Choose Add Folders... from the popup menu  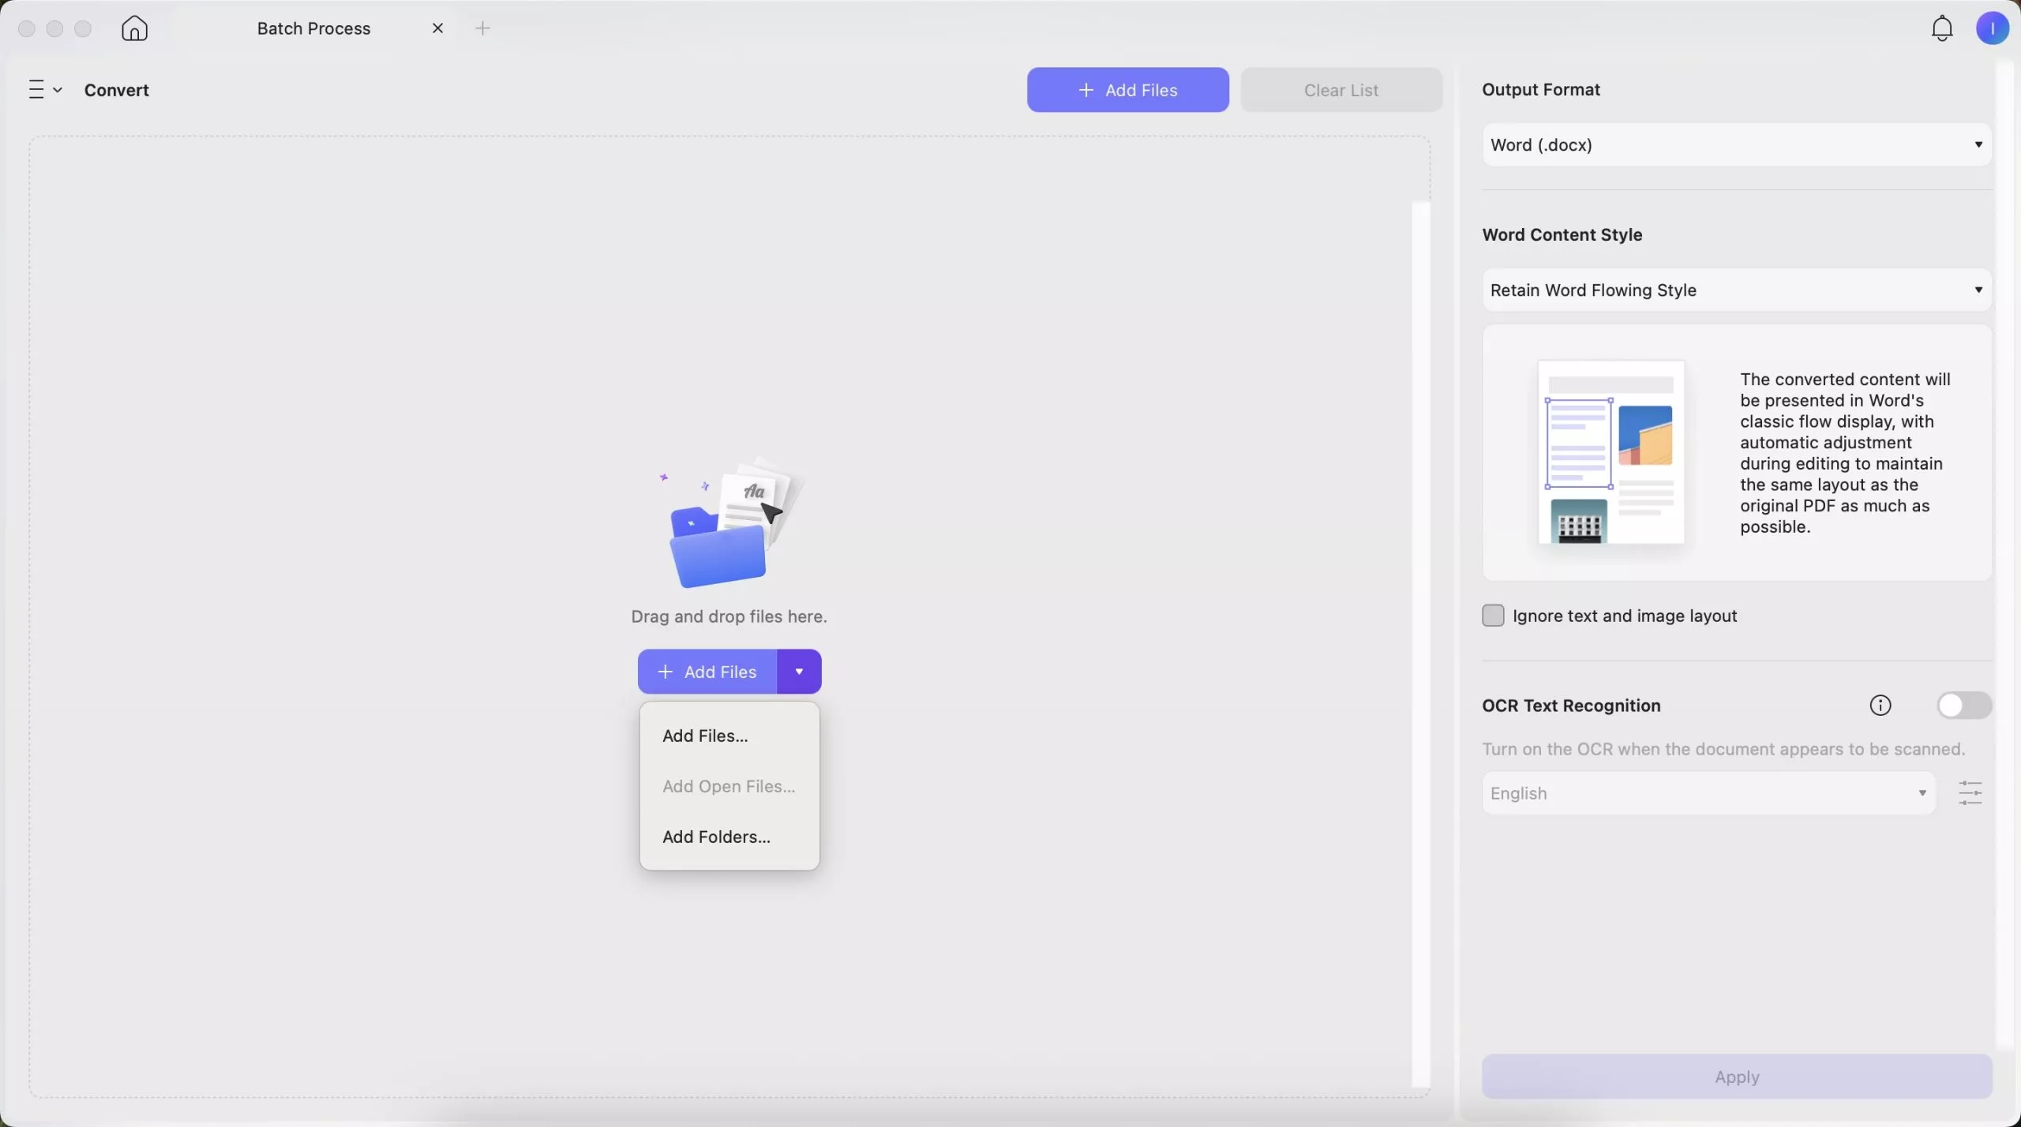coord(716,837)
